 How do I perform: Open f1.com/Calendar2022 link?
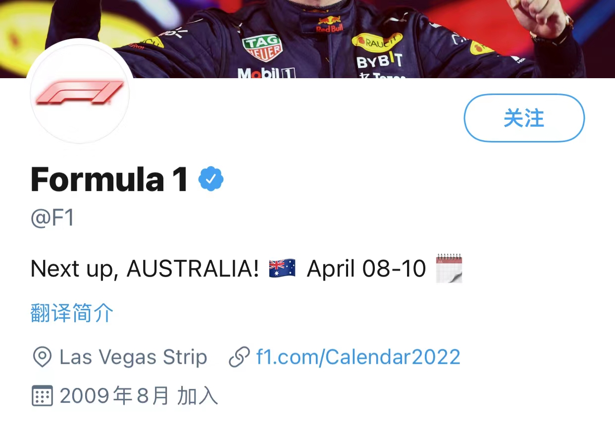tap(358, 357)
